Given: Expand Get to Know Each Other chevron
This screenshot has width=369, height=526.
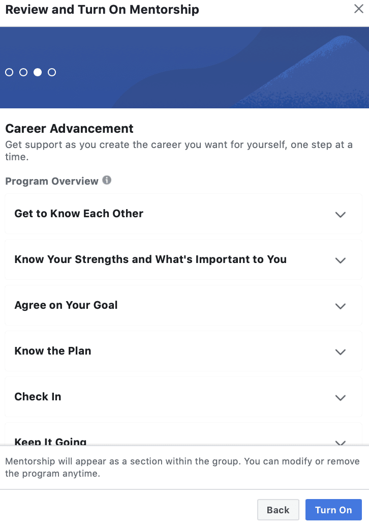Looking at the screenshot, I should (341, 214).
